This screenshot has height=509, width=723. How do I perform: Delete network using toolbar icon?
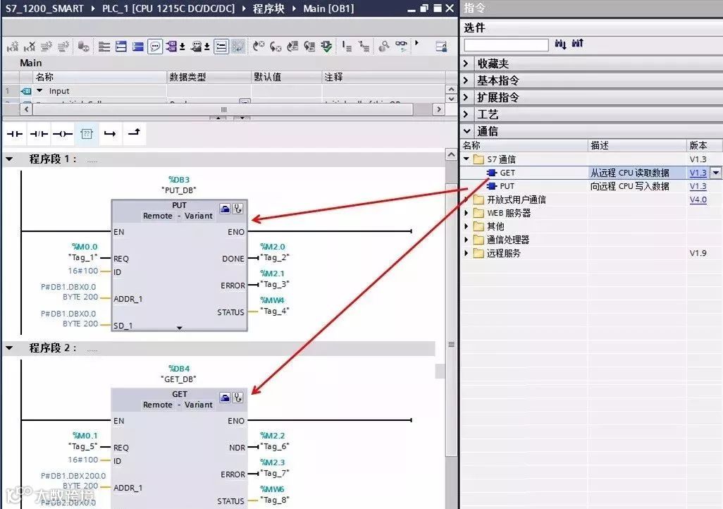click(x=30, y=46)
